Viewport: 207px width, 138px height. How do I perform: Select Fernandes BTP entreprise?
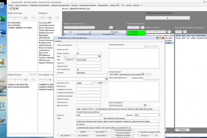tap(45, 23)
